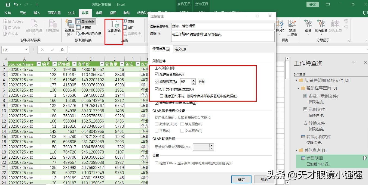Open the 审阅 ribbon tab
Screen dimensions: 368x185
[99, 13]
